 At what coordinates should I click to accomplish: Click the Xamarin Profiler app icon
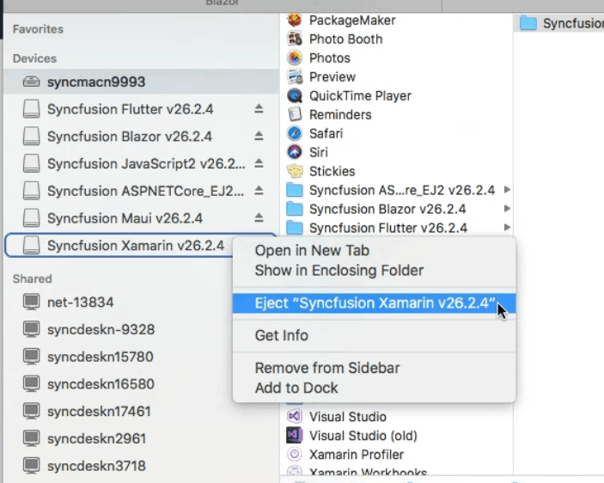pyautogui.click(x=295, y=454)
